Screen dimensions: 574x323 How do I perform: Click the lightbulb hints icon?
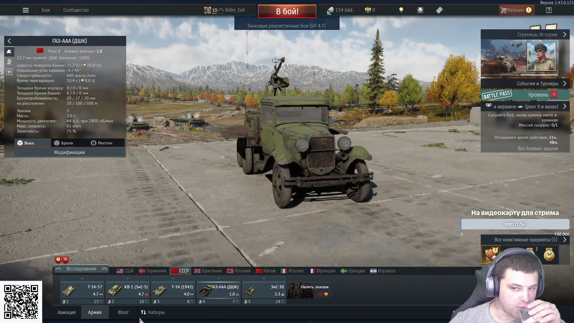click(x=401, y=10)
